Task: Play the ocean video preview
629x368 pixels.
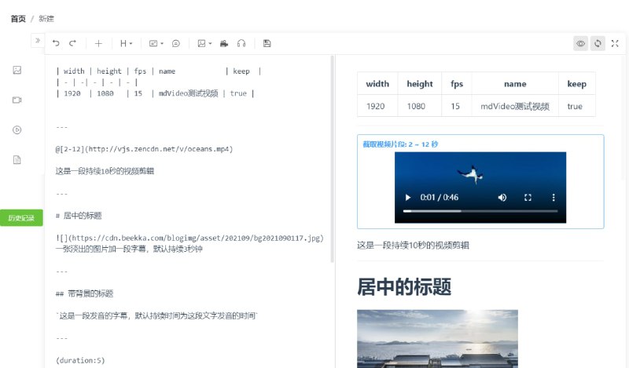Action: coord(408,198)
